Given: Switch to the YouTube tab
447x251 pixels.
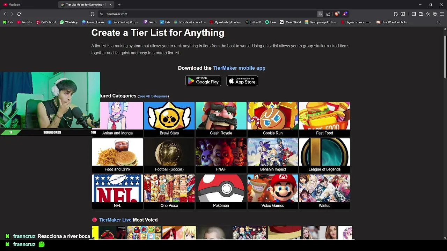Looking at the screenshot, I should pos(28,5).
